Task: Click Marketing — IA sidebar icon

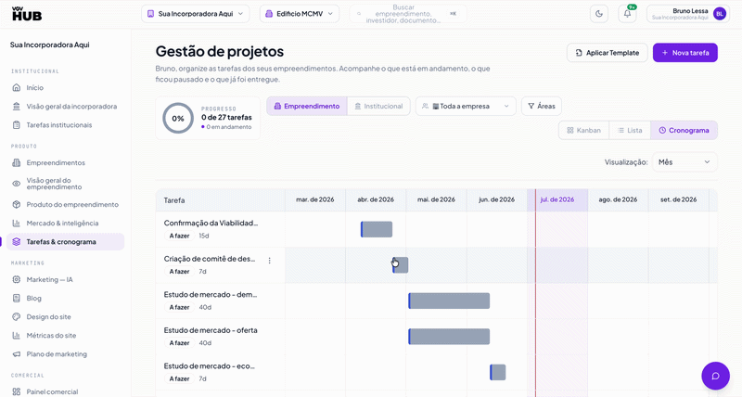Action: 17,279
